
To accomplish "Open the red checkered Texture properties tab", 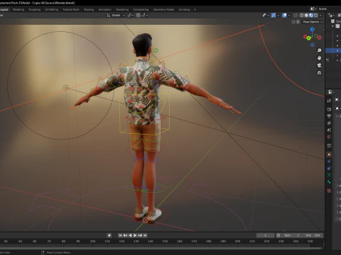I will 329,191.
